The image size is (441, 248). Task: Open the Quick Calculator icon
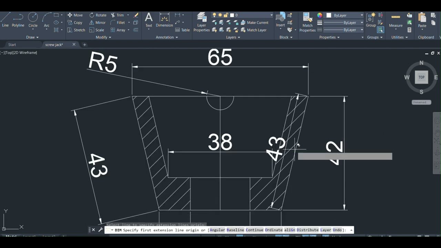coord(409,30)
